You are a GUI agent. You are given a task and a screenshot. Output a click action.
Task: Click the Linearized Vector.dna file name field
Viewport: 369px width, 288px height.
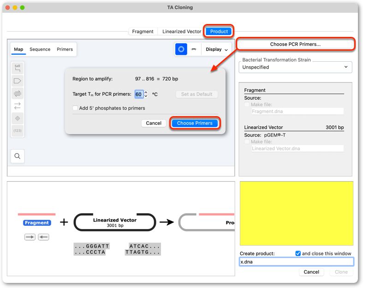298,148
